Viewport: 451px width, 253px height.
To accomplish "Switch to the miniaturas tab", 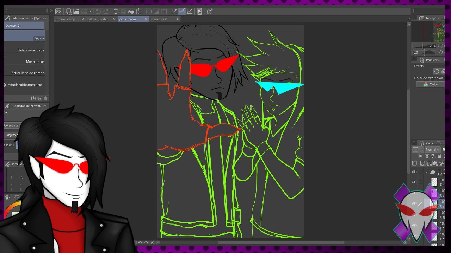I will (159, 19).
